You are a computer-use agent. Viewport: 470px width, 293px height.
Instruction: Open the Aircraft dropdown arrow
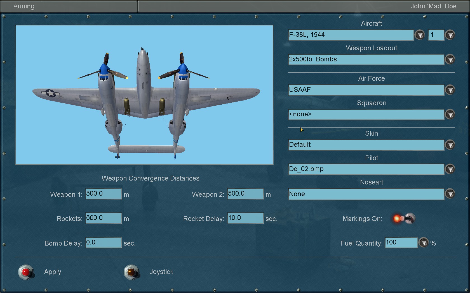[x=420, y=35]
